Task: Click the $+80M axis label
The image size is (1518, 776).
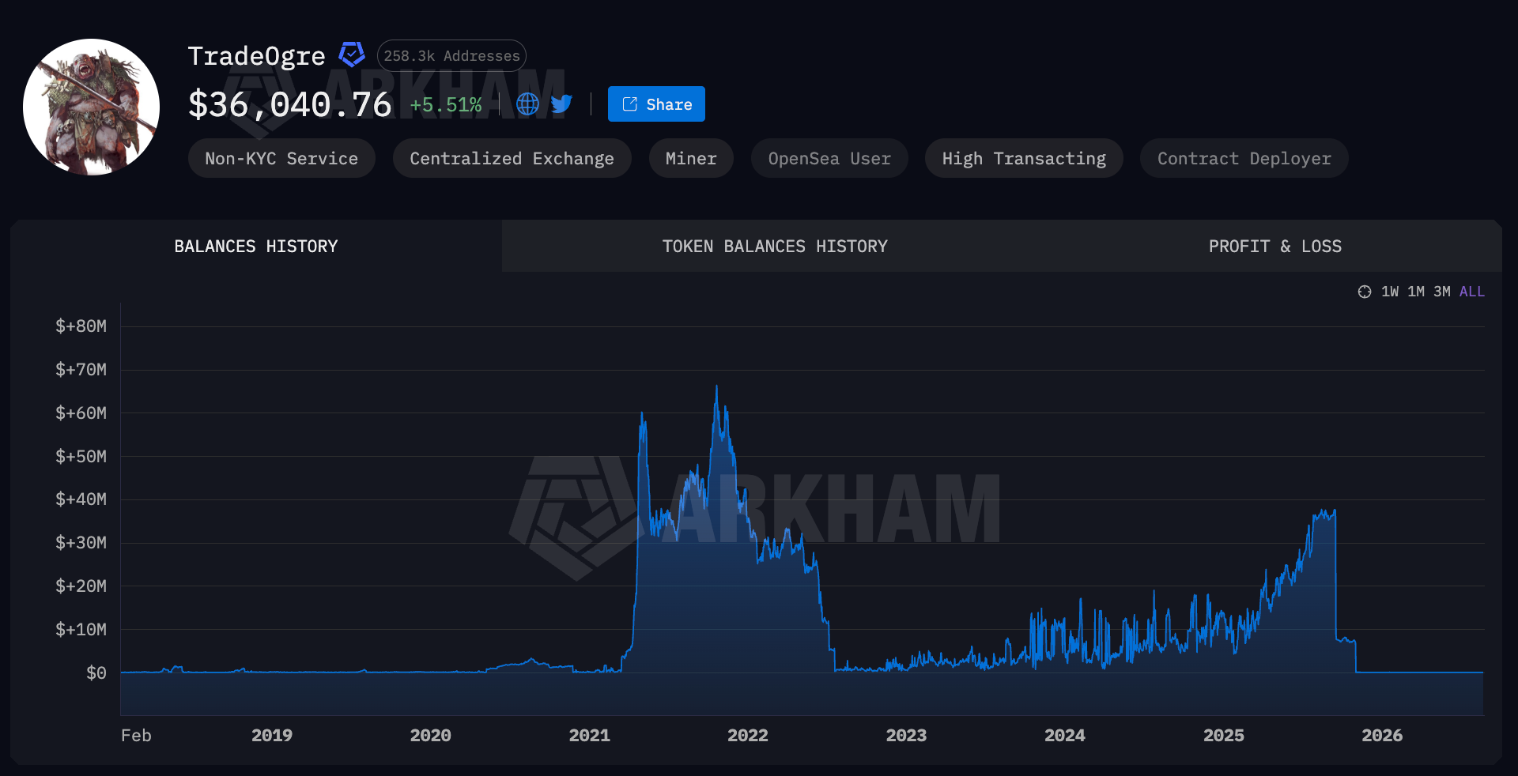Action: point(81,326)
